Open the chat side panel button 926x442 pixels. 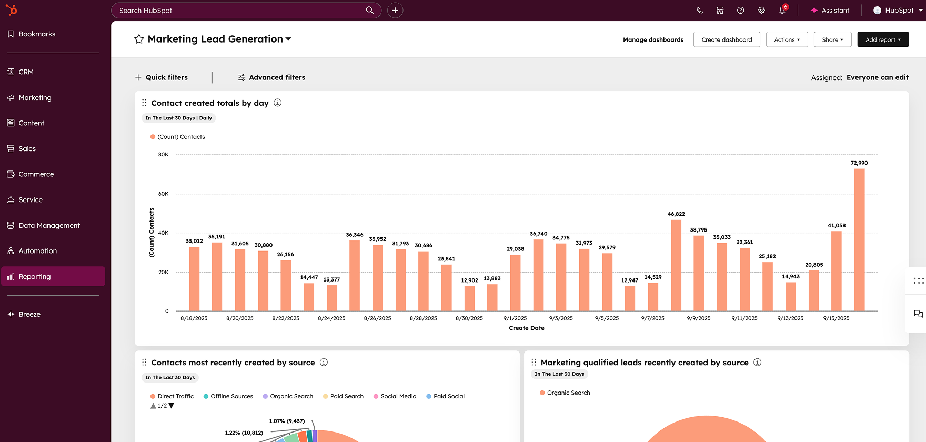point(918,314)
